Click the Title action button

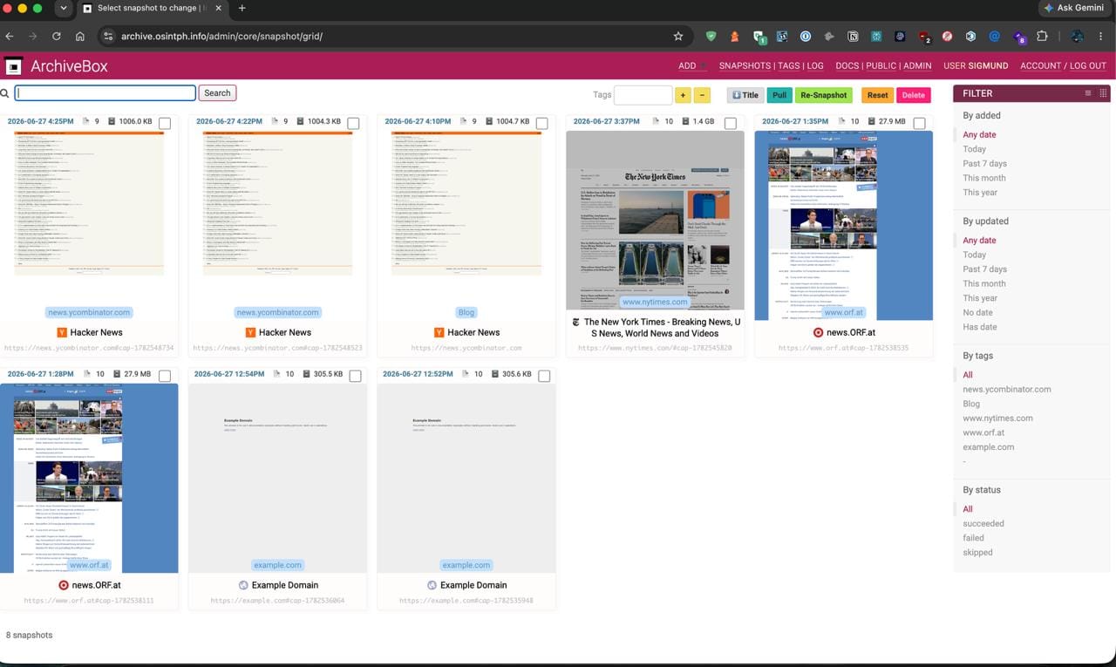(745, 95)
